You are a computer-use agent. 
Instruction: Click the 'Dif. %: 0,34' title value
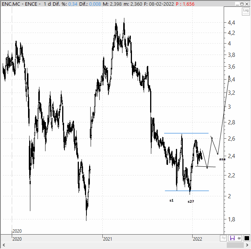pos(65,4)
